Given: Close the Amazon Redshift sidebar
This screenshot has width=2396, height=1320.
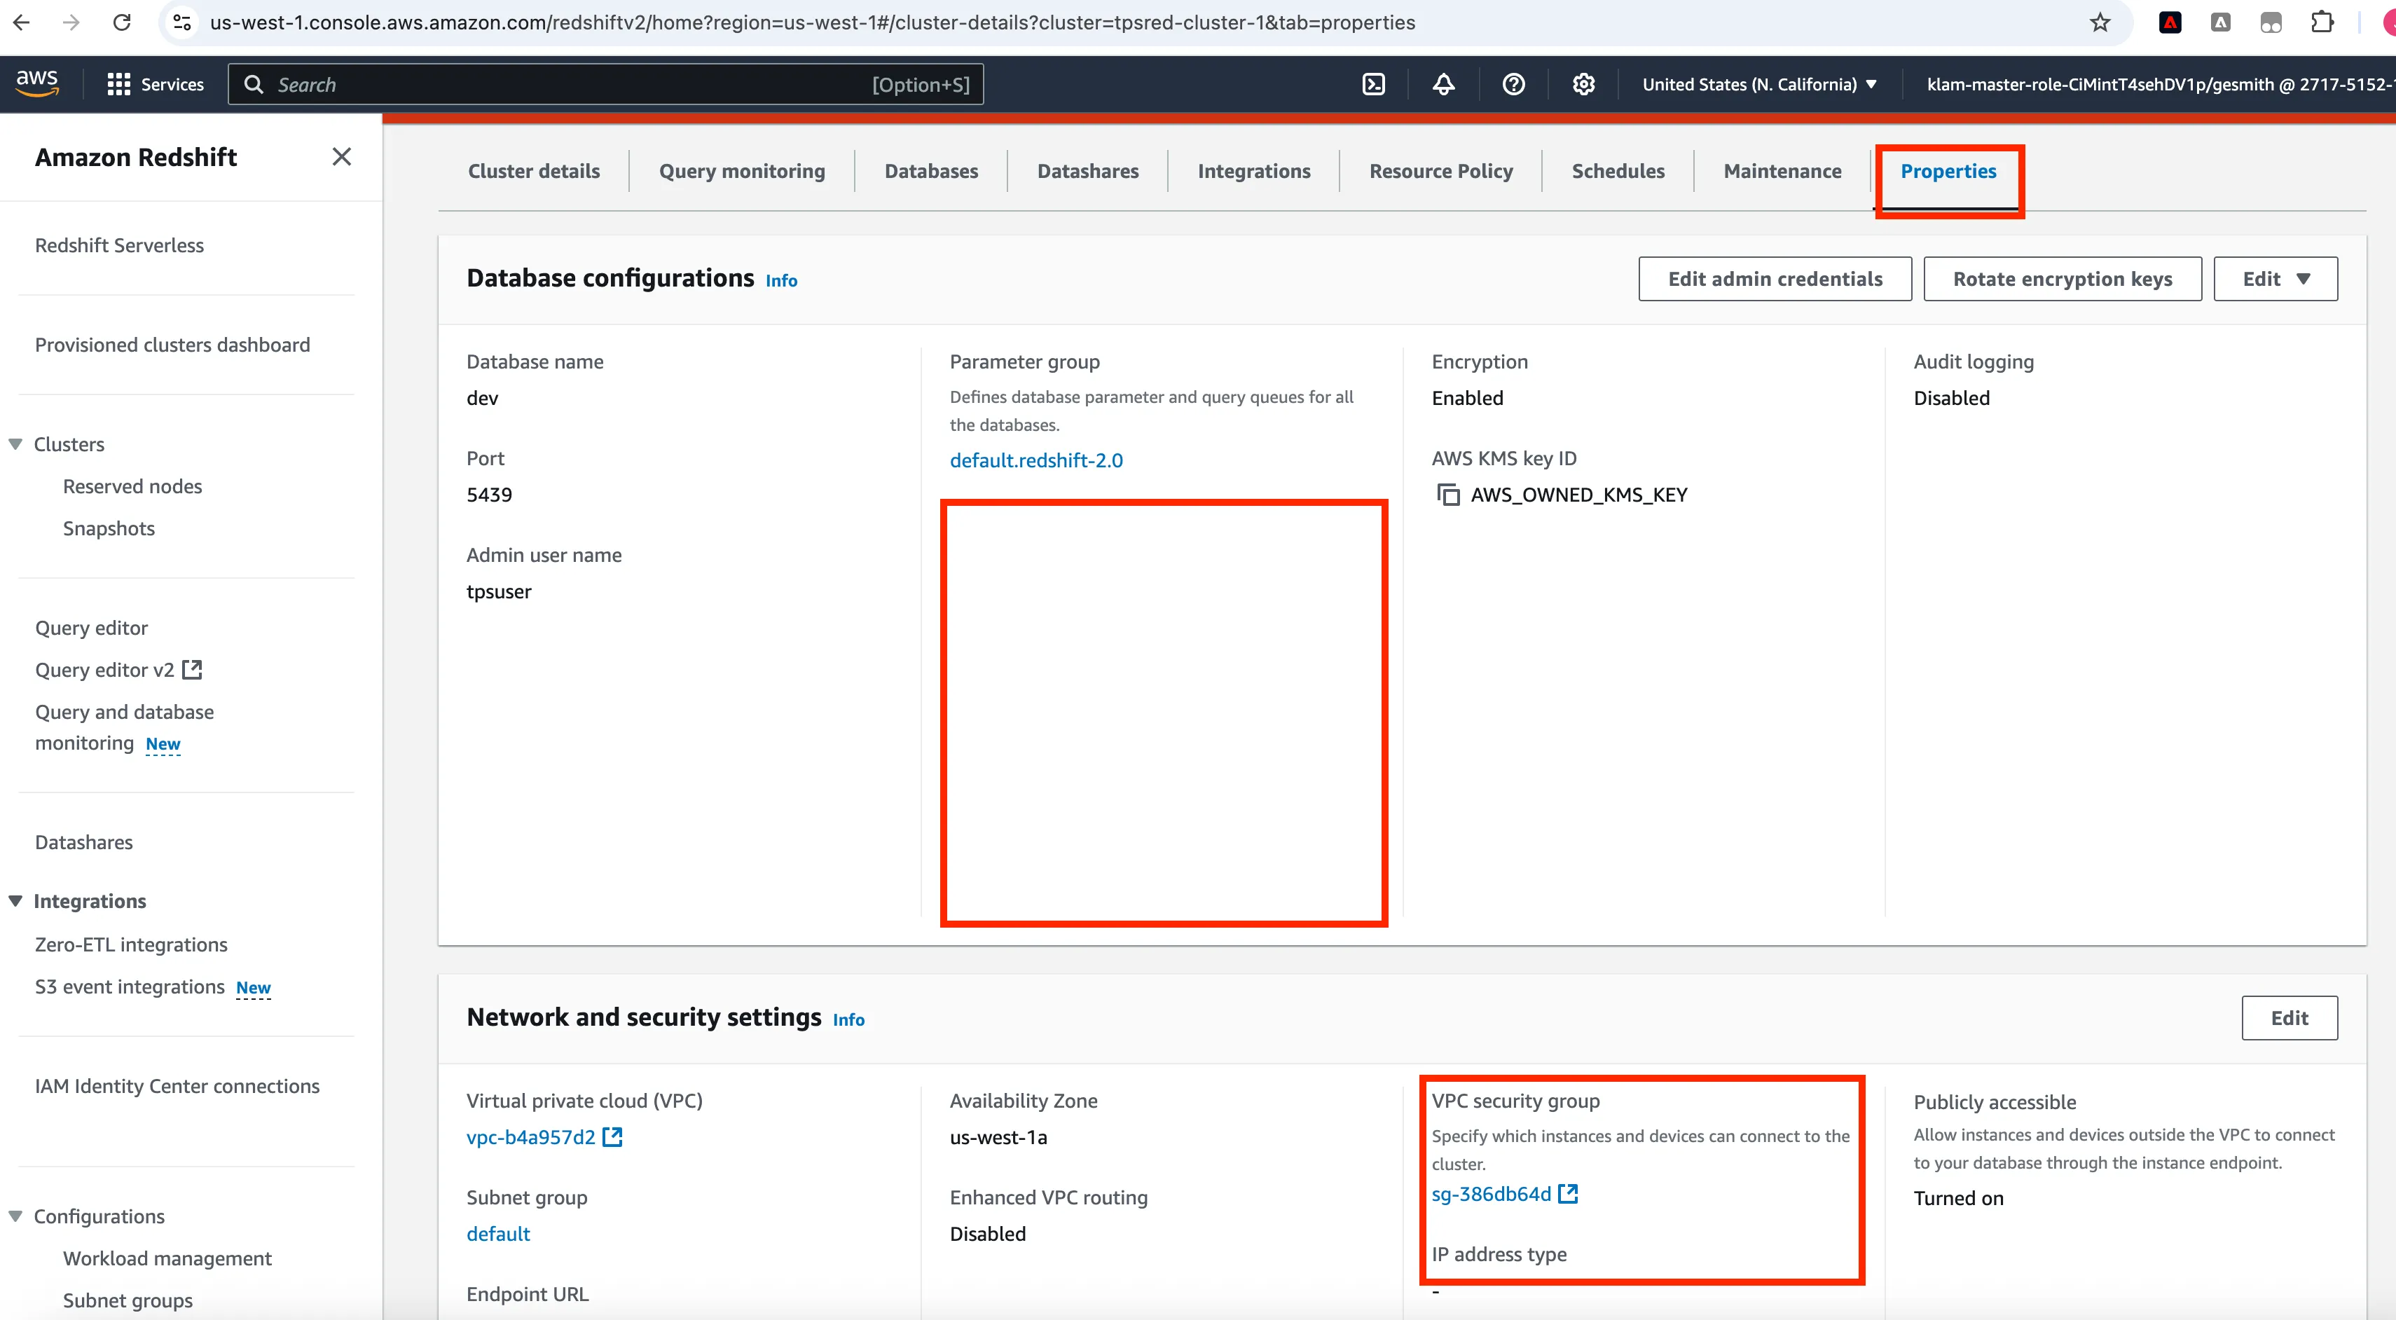Looking at the screenshot, I should pyautogui.click(x=341, y=156).
